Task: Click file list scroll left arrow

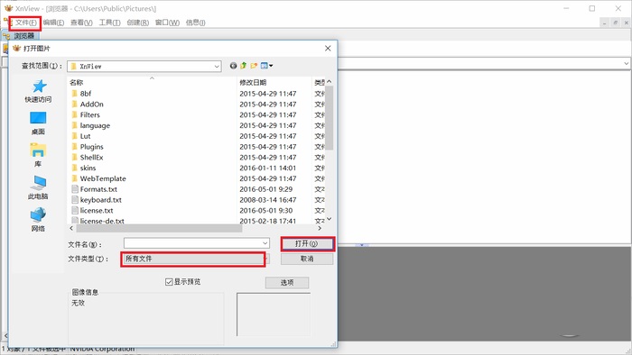Action: click(71, 228)
